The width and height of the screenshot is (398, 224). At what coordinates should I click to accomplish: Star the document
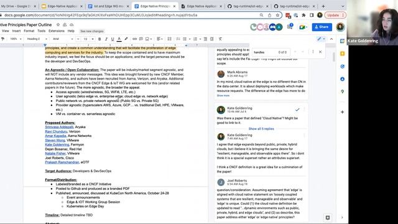point(58,25)
